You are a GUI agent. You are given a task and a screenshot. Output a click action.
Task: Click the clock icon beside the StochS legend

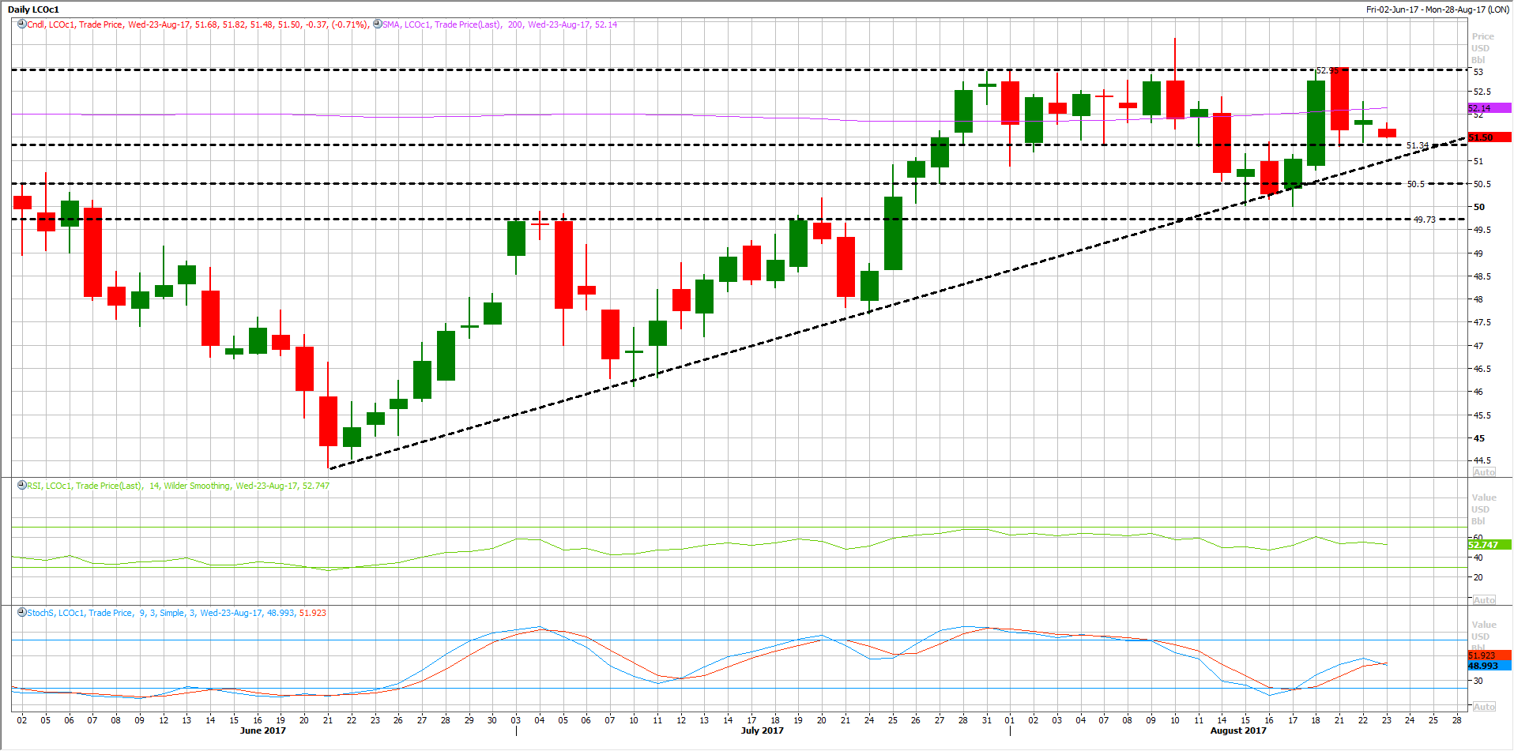coord(22,613)
